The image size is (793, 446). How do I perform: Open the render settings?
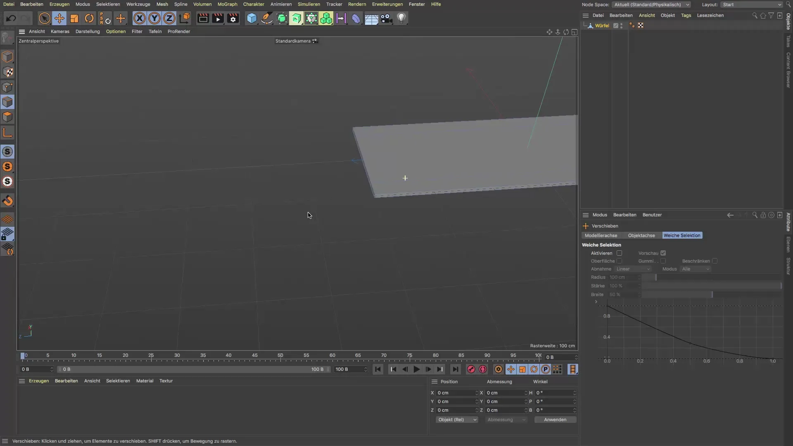pyautogui.click(x=233, y=18)
